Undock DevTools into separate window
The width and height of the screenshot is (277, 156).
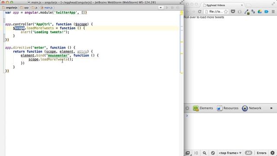coord(188,153)
